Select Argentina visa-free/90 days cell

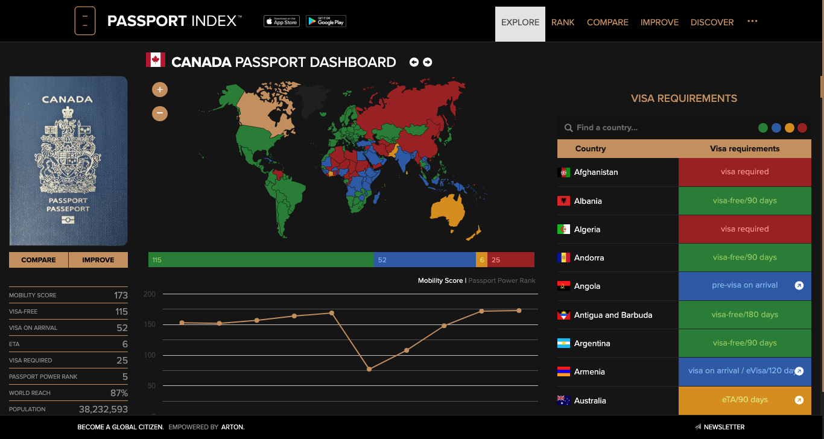[x=745, y=343]
